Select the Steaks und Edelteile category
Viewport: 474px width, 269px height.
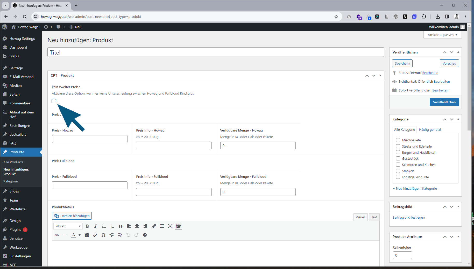398,146
